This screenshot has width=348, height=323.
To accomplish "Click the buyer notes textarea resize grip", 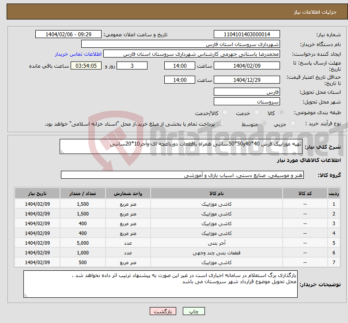I will [26, 295].
